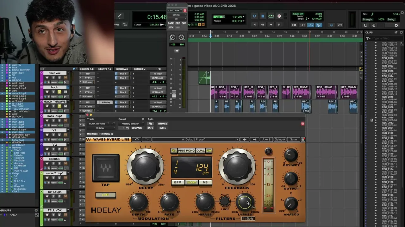Viewport: 405px width, 227px height.
Task: Select HOST sync mode on H-Delay
Action: click(191, 183)
